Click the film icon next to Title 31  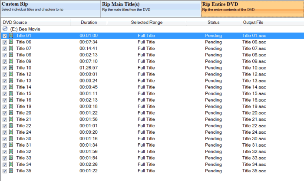(x=11, y=145)
